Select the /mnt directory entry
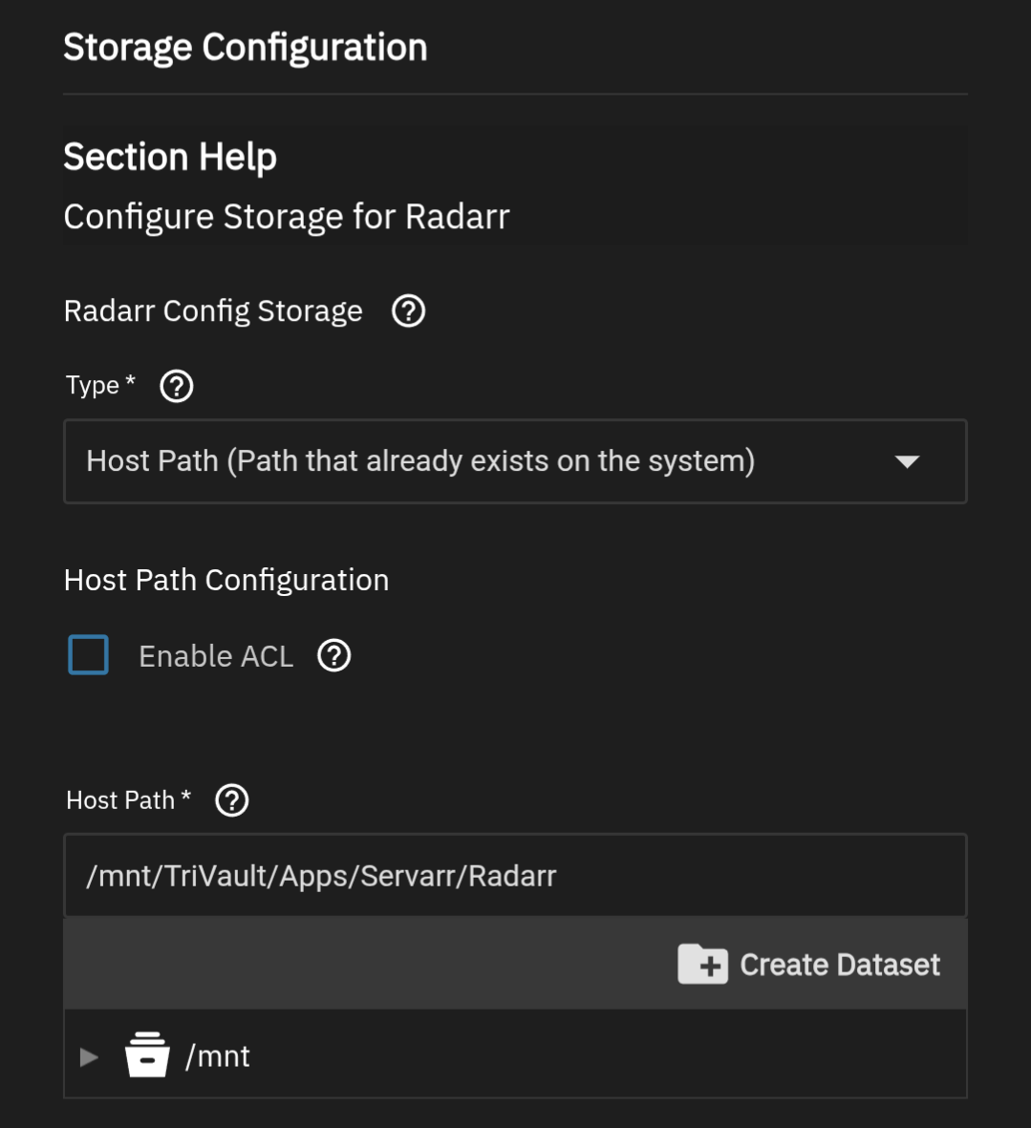Screen dimensions: 1031x1128 (218, 1056)
